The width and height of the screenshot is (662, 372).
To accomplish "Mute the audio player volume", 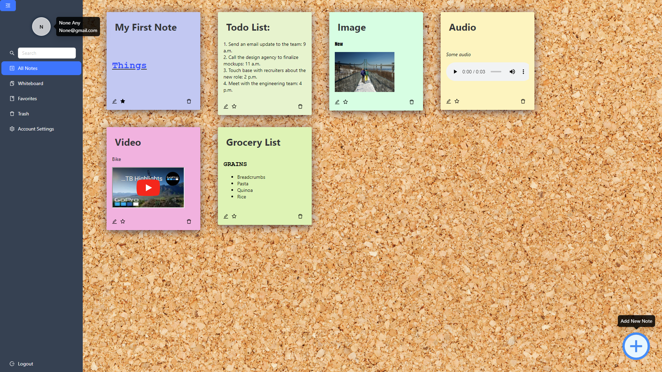I will coord(512,72).
